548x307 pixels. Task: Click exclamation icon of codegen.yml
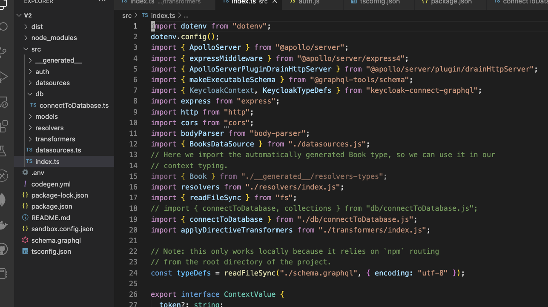coord(25,184)
